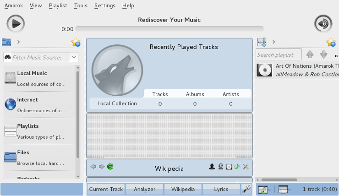
Task: Click the Local Music hard drive icon
Action: (10, 78)
